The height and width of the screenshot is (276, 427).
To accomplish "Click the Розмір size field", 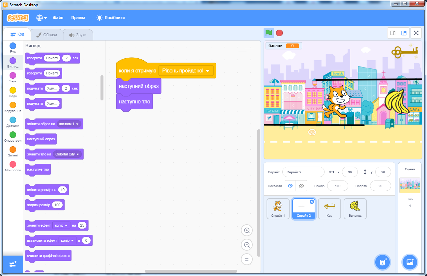I will tap(337, 186).
